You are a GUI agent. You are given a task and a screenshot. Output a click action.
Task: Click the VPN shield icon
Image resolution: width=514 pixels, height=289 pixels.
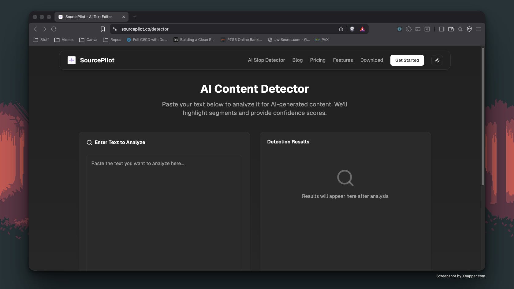[x=469, y=29]
